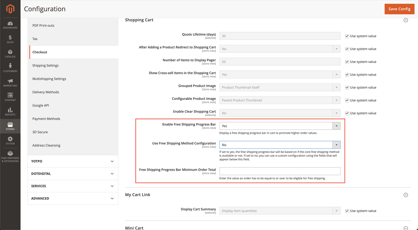Click the Shopping Cart section heading
Viewport: 418px width, 230px height.
139,20
